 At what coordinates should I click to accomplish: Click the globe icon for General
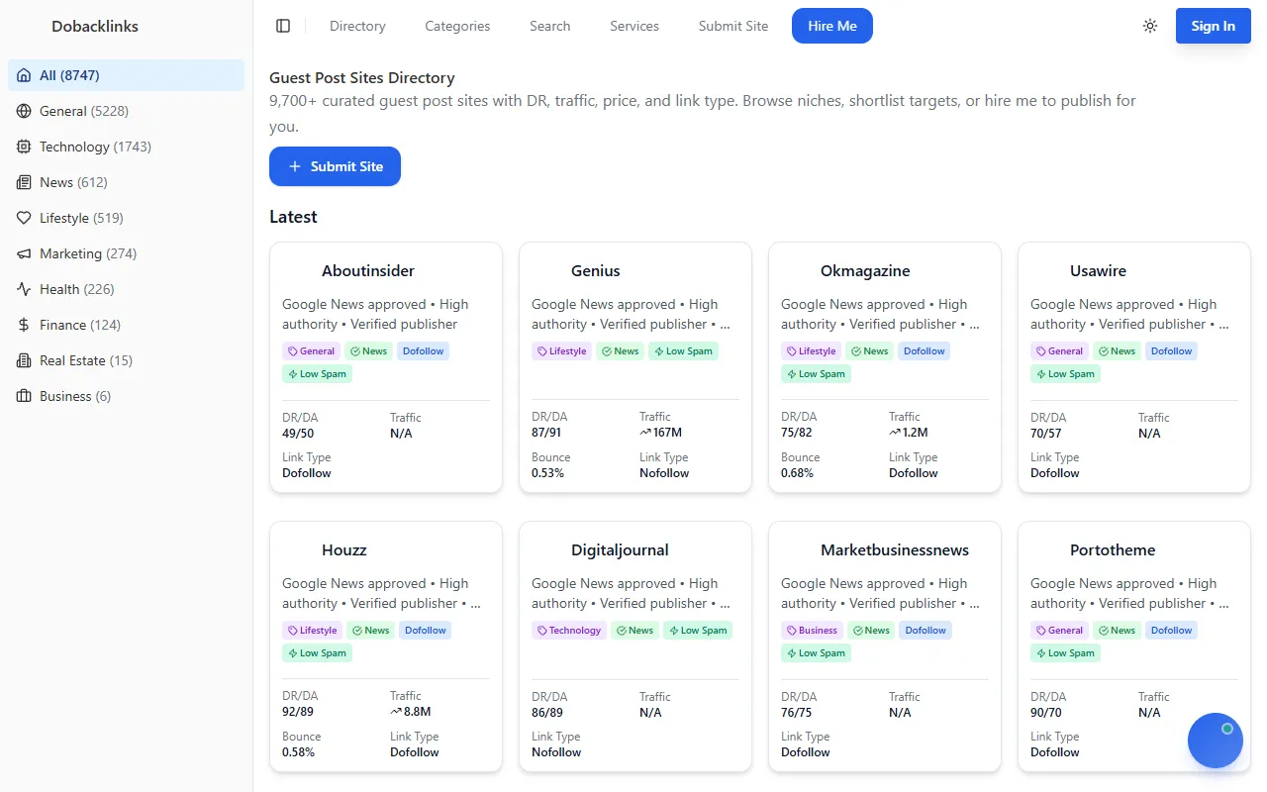(x=24, y=111)
